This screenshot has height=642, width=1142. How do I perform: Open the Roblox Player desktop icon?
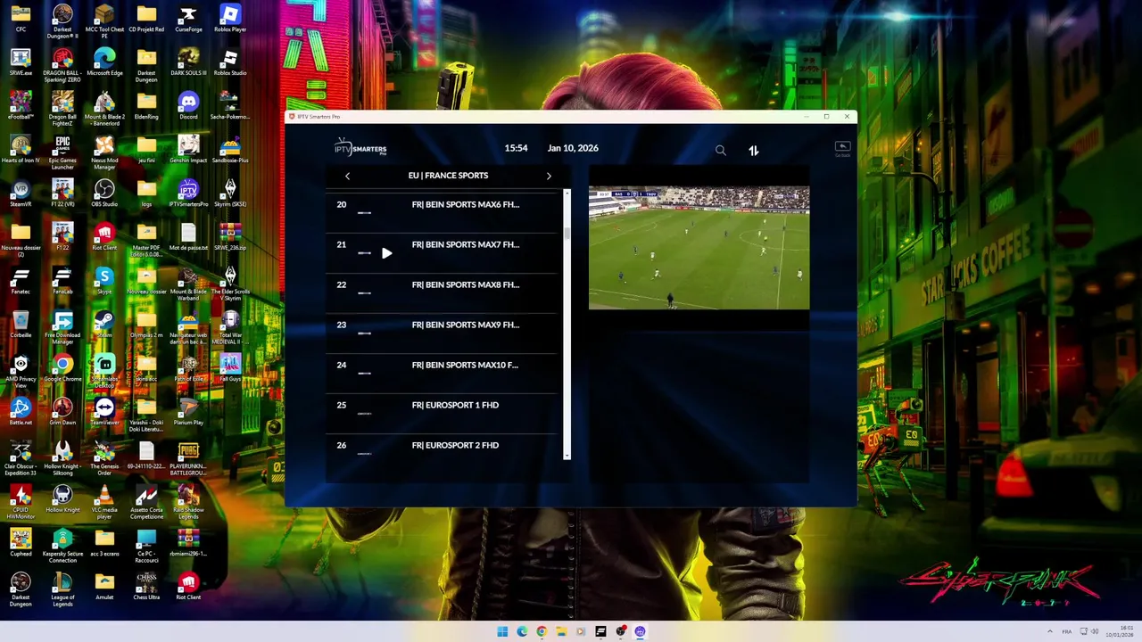[230, 19]
